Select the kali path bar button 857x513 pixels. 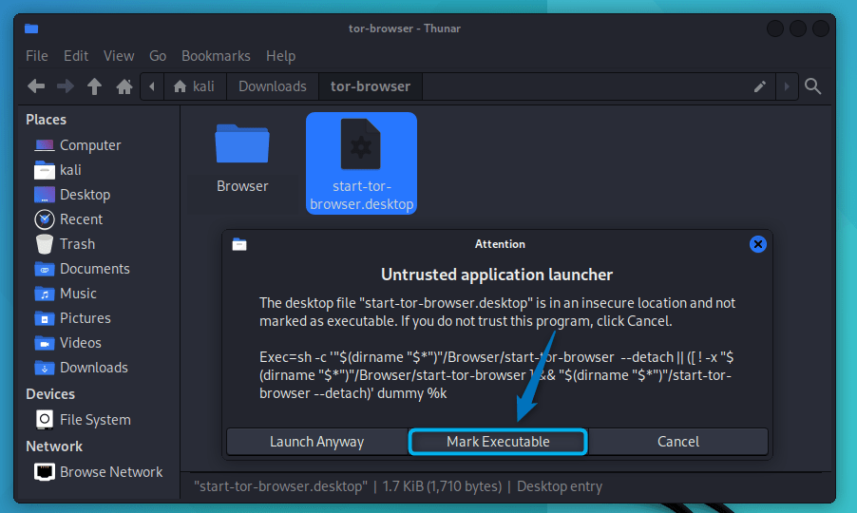click(x=195, y=86)
